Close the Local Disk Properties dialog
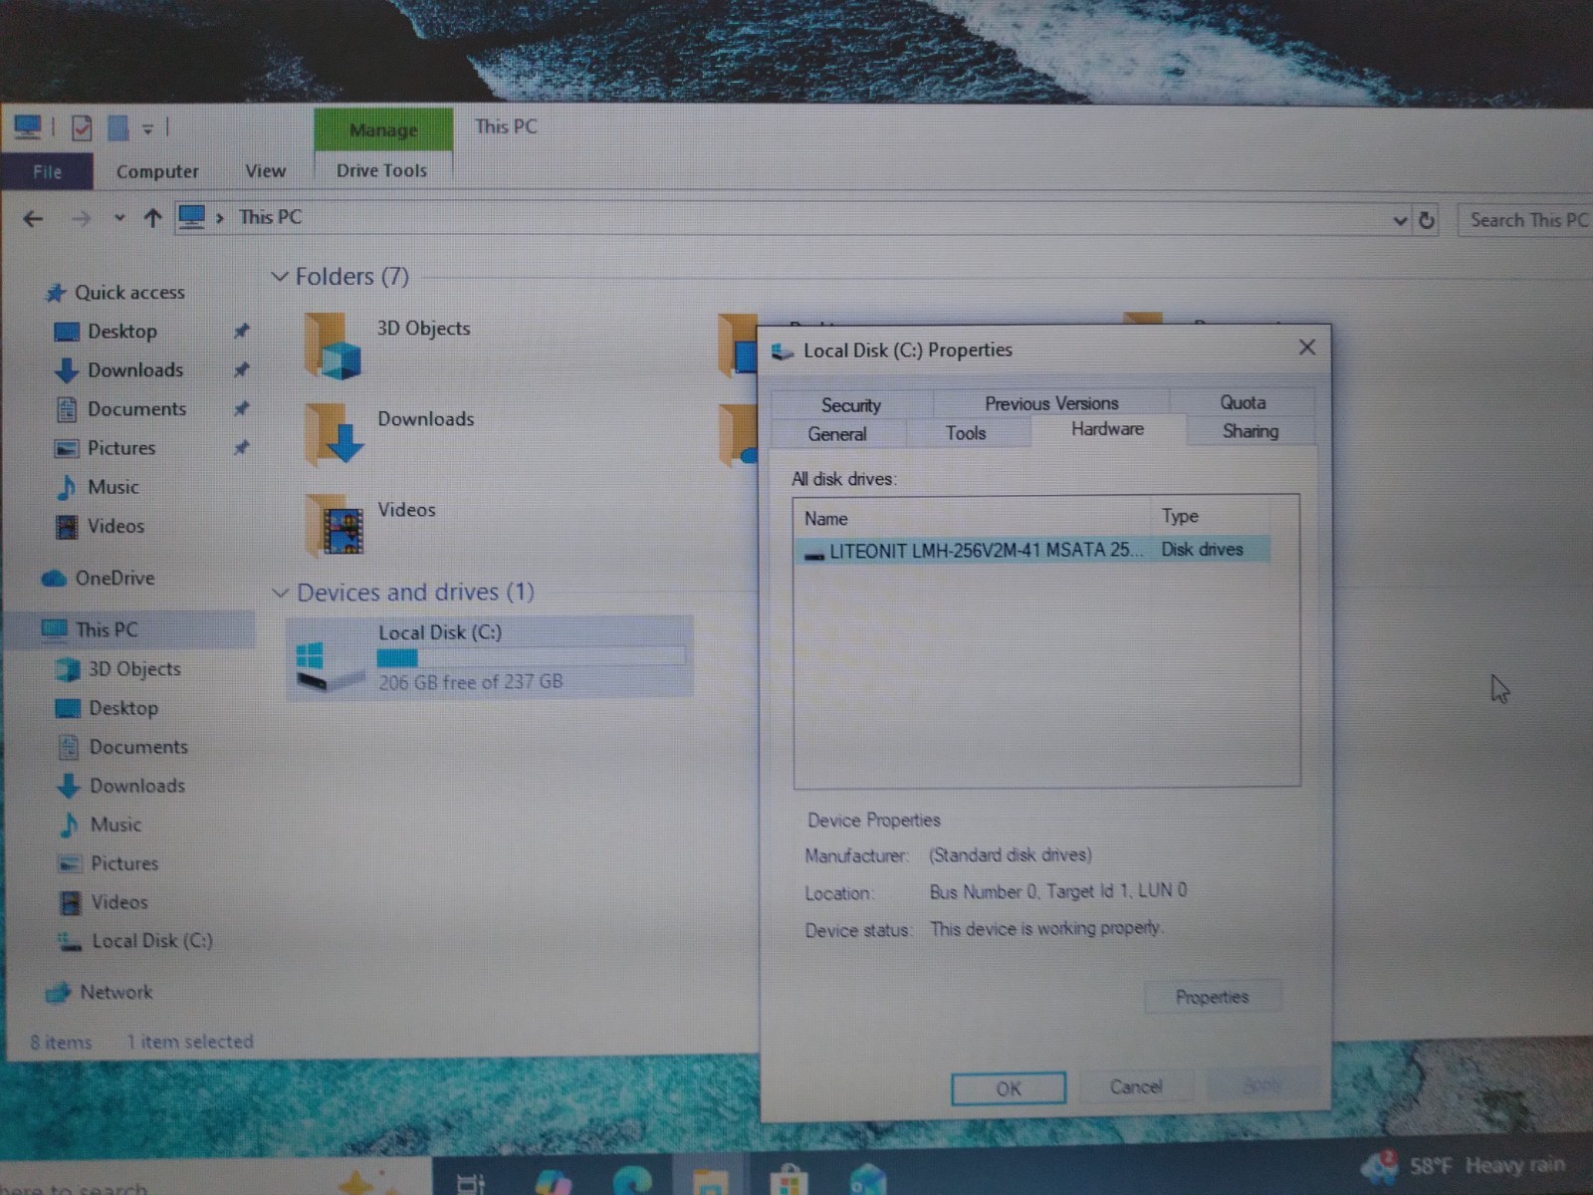Image resolution: width=1593 pixels, height=1195 pixels. (1307, 347)
